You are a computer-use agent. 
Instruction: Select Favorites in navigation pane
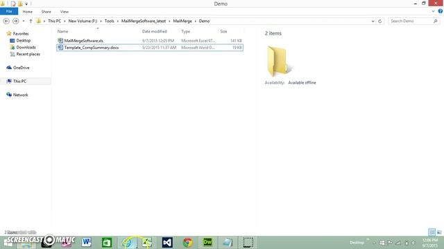(21, 34)
